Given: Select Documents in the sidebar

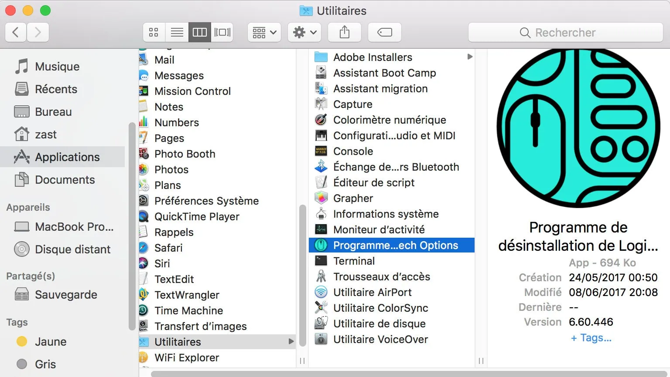Looking at the screenshot, I should pyautogui.click(x=65, y=180).
